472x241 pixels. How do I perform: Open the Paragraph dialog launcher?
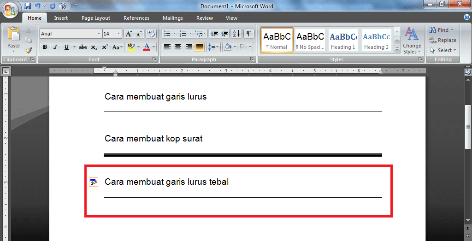(252, 59)
